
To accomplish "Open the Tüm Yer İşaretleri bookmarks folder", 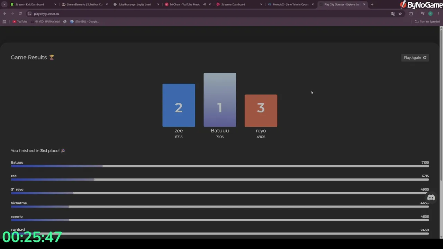I will tap(427, 21).
